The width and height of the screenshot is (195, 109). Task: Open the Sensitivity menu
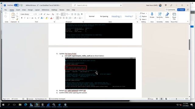(x=160, y=16)
